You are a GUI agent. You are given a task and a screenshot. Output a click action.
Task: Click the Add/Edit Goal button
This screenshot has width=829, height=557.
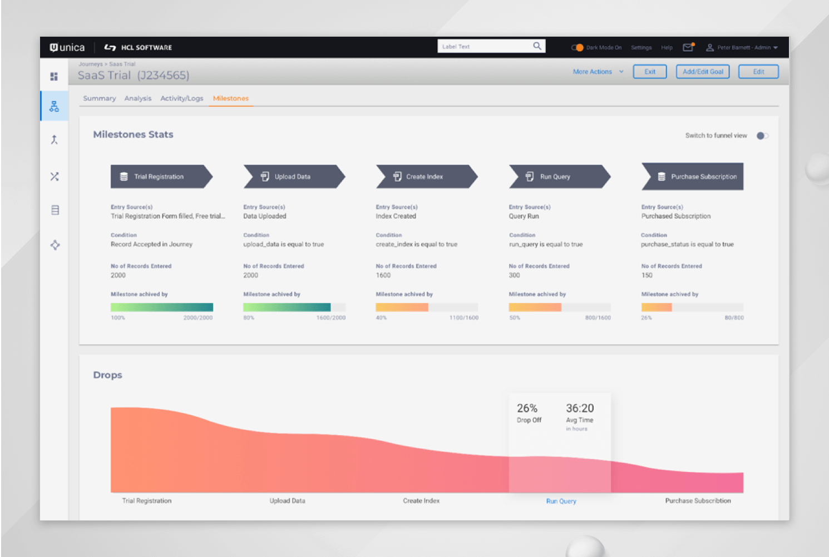[702, 72]
